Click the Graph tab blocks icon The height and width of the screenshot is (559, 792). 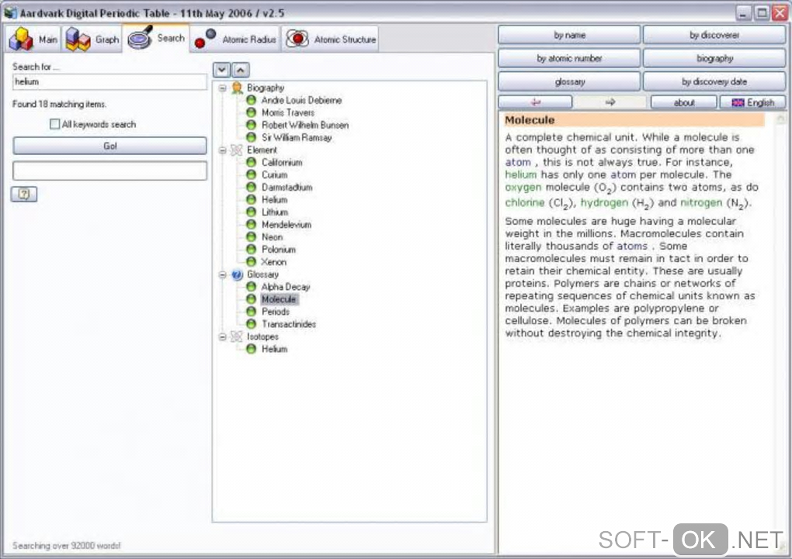click(78, 39)
